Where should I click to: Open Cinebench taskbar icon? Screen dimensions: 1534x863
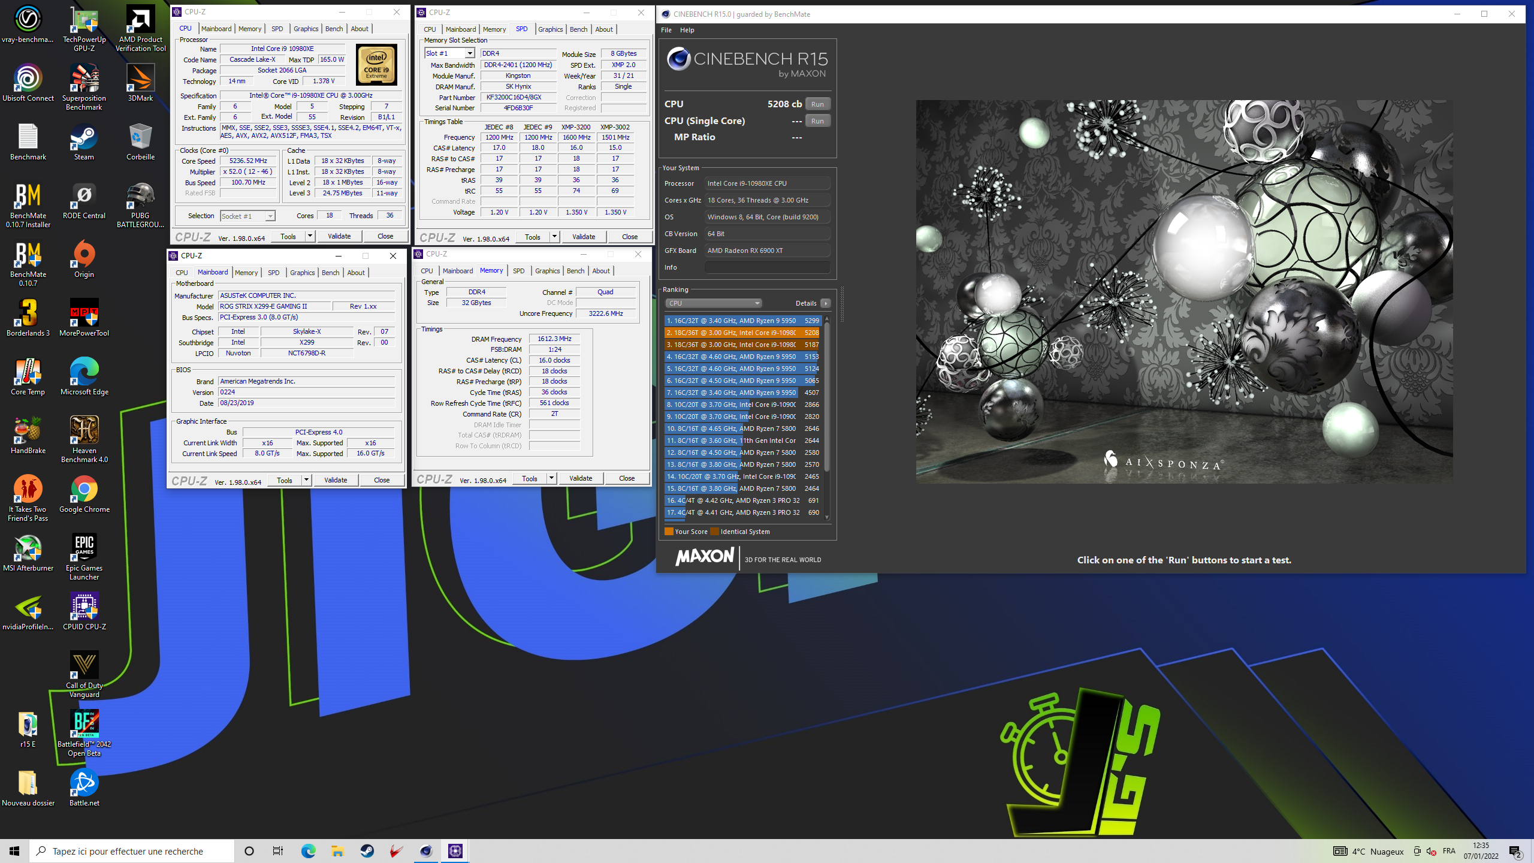[x=425, y=850]
